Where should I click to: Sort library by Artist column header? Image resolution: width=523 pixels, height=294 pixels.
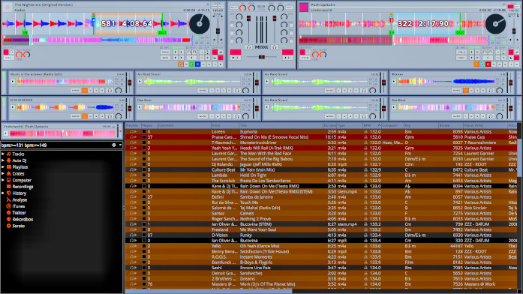(224, 125)
